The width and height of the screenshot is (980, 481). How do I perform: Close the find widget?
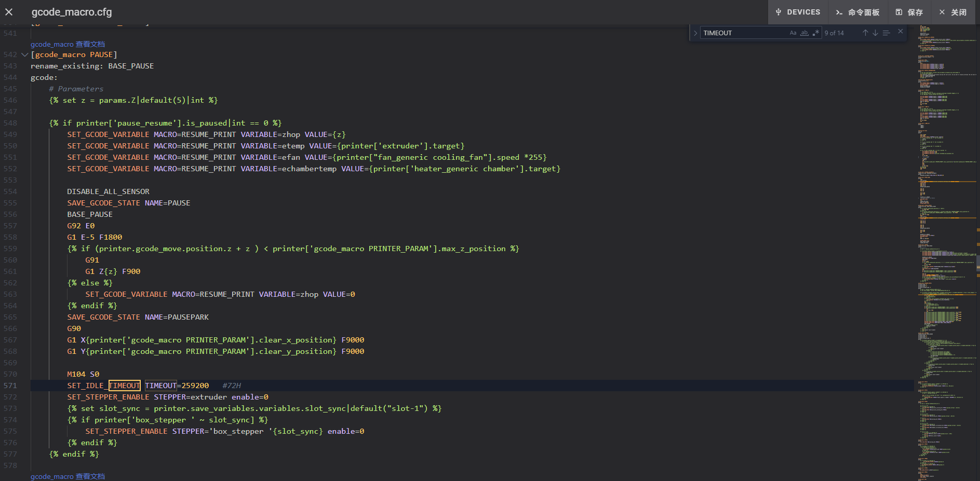tap(901, 32)
